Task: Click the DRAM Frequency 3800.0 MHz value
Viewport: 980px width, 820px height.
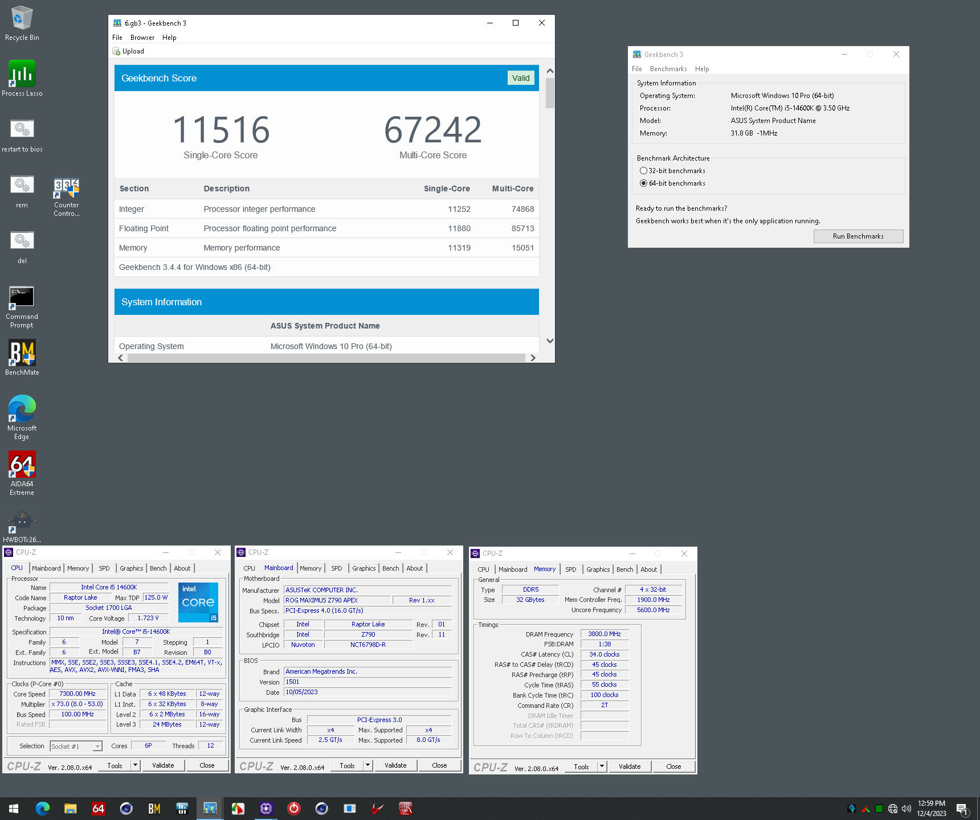Action: pyautogui.click(x=605, y=634)
